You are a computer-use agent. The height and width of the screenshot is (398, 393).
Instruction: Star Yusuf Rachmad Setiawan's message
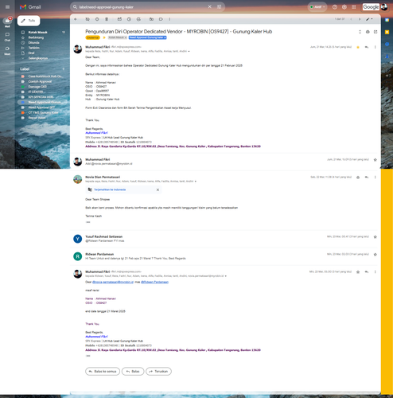(375, 237)
